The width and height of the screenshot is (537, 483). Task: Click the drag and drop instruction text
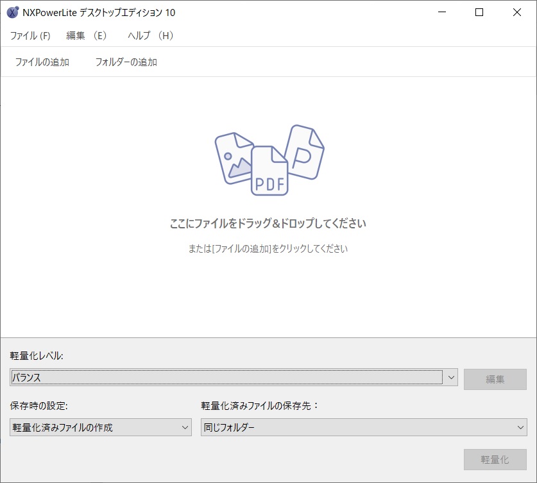coord(268,223)
